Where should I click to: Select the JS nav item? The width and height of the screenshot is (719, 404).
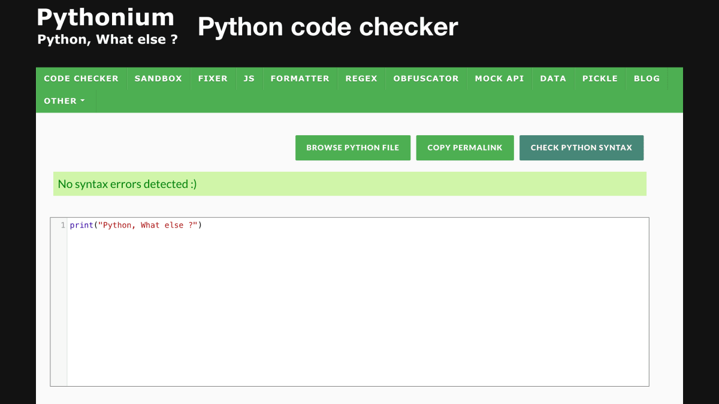249,78
